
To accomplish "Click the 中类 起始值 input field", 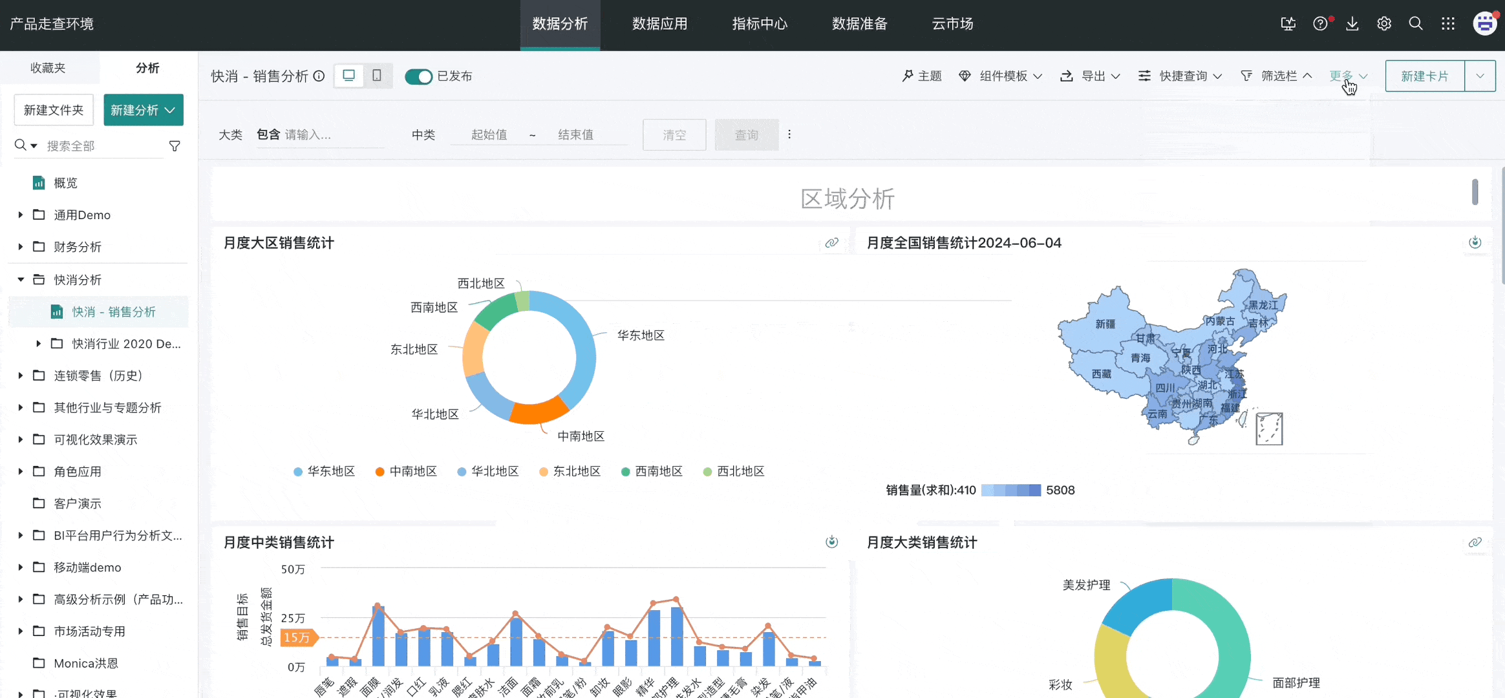I will tap(489, 135).
